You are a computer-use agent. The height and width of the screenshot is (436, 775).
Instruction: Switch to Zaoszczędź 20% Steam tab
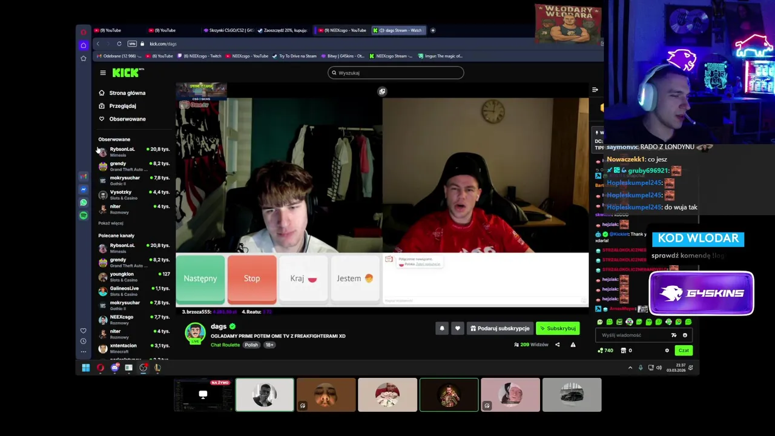[x=283, y=30]
